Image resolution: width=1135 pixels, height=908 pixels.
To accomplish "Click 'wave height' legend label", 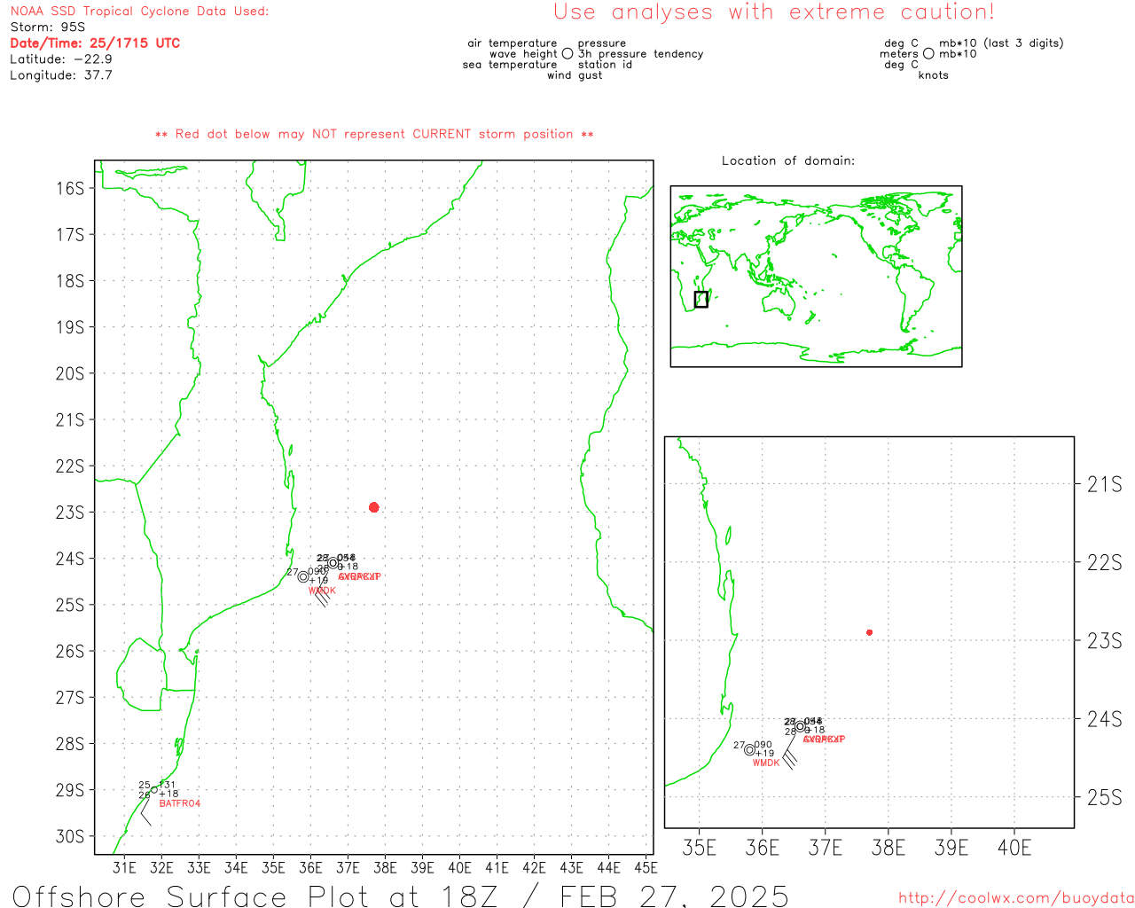I will point(523,54).
